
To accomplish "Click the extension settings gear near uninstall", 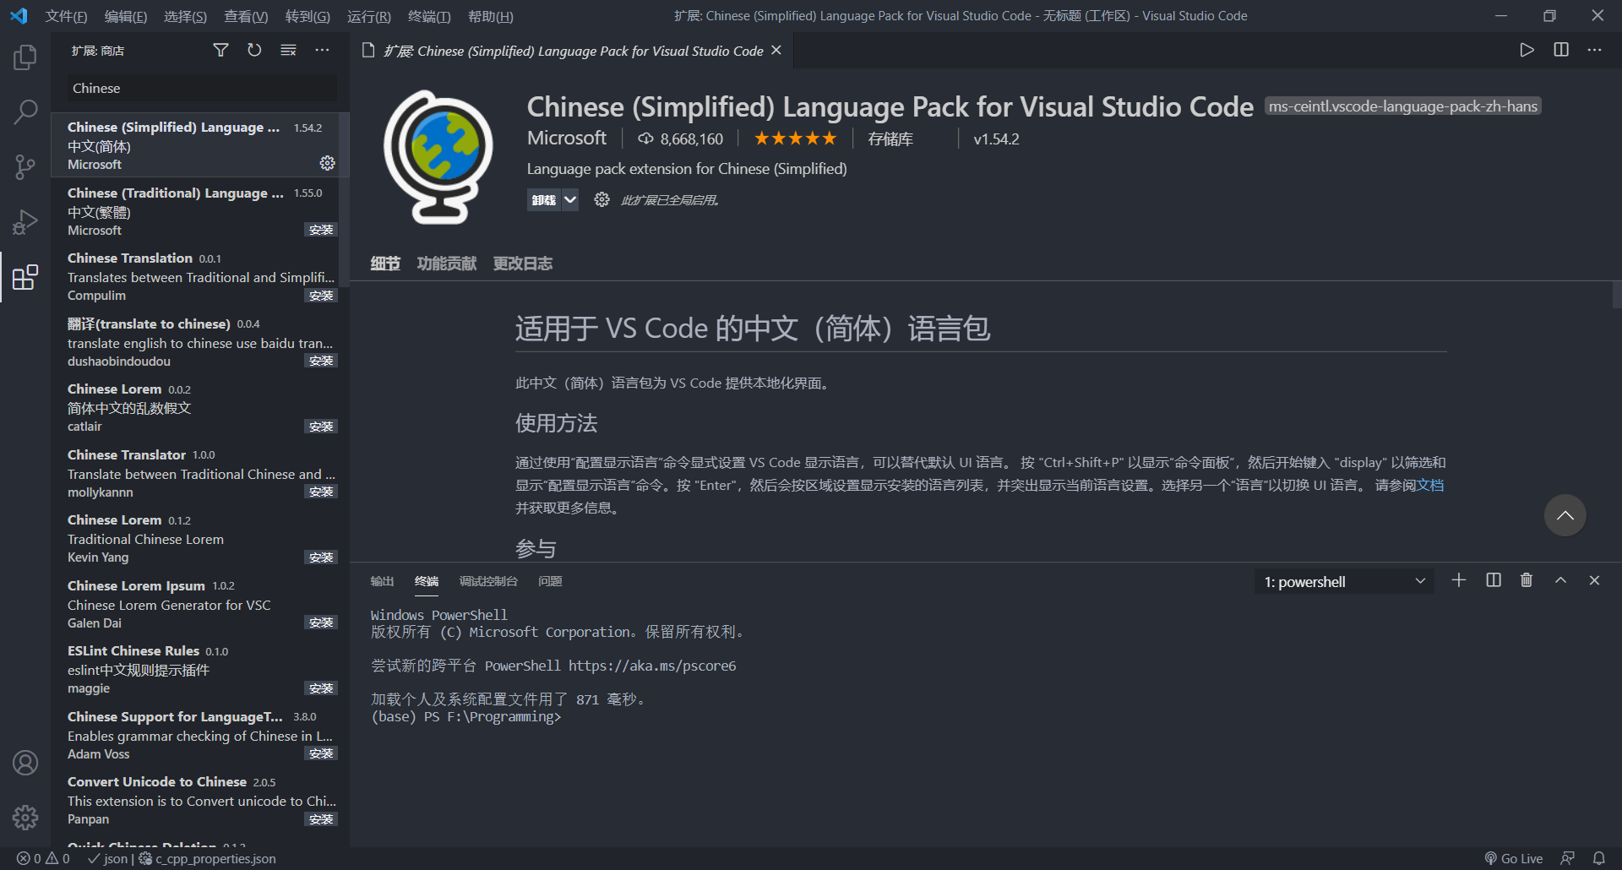I will coord(601,199).
